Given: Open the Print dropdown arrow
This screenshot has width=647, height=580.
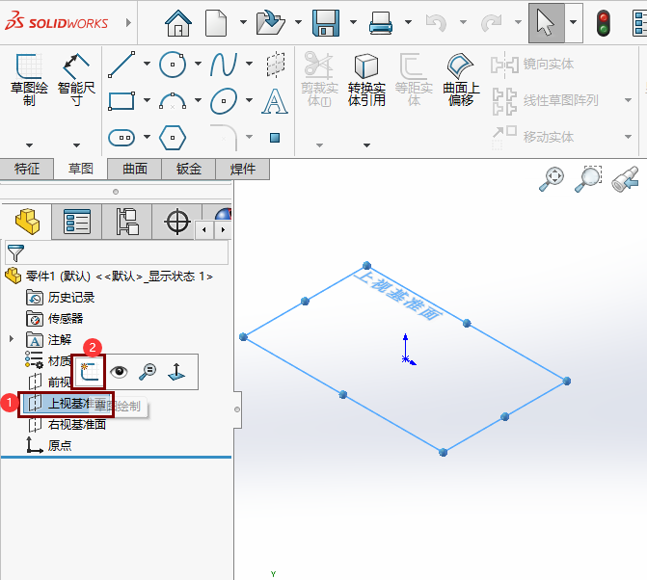Looking at the screenshot, I should 408,22.
